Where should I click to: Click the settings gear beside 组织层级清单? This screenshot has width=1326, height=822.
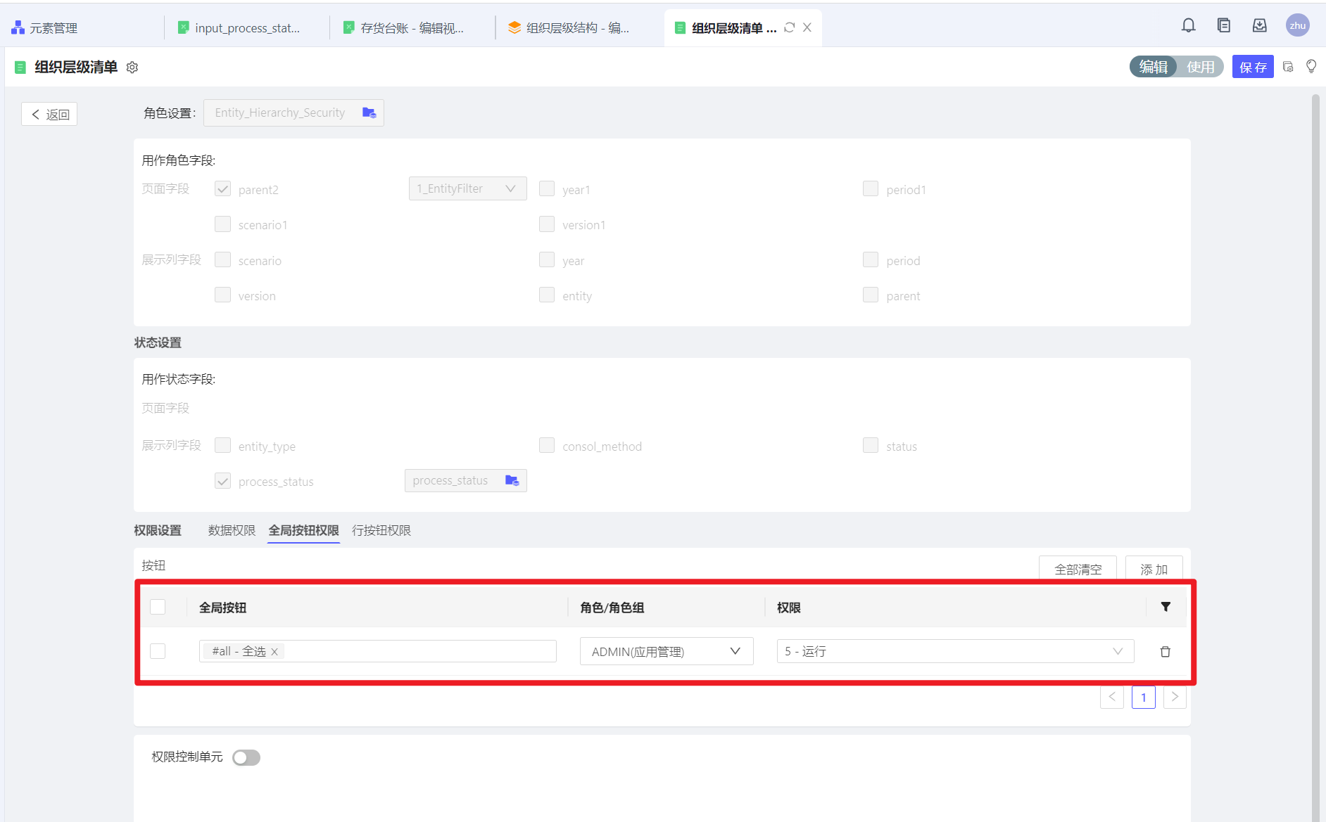point(132,68)
